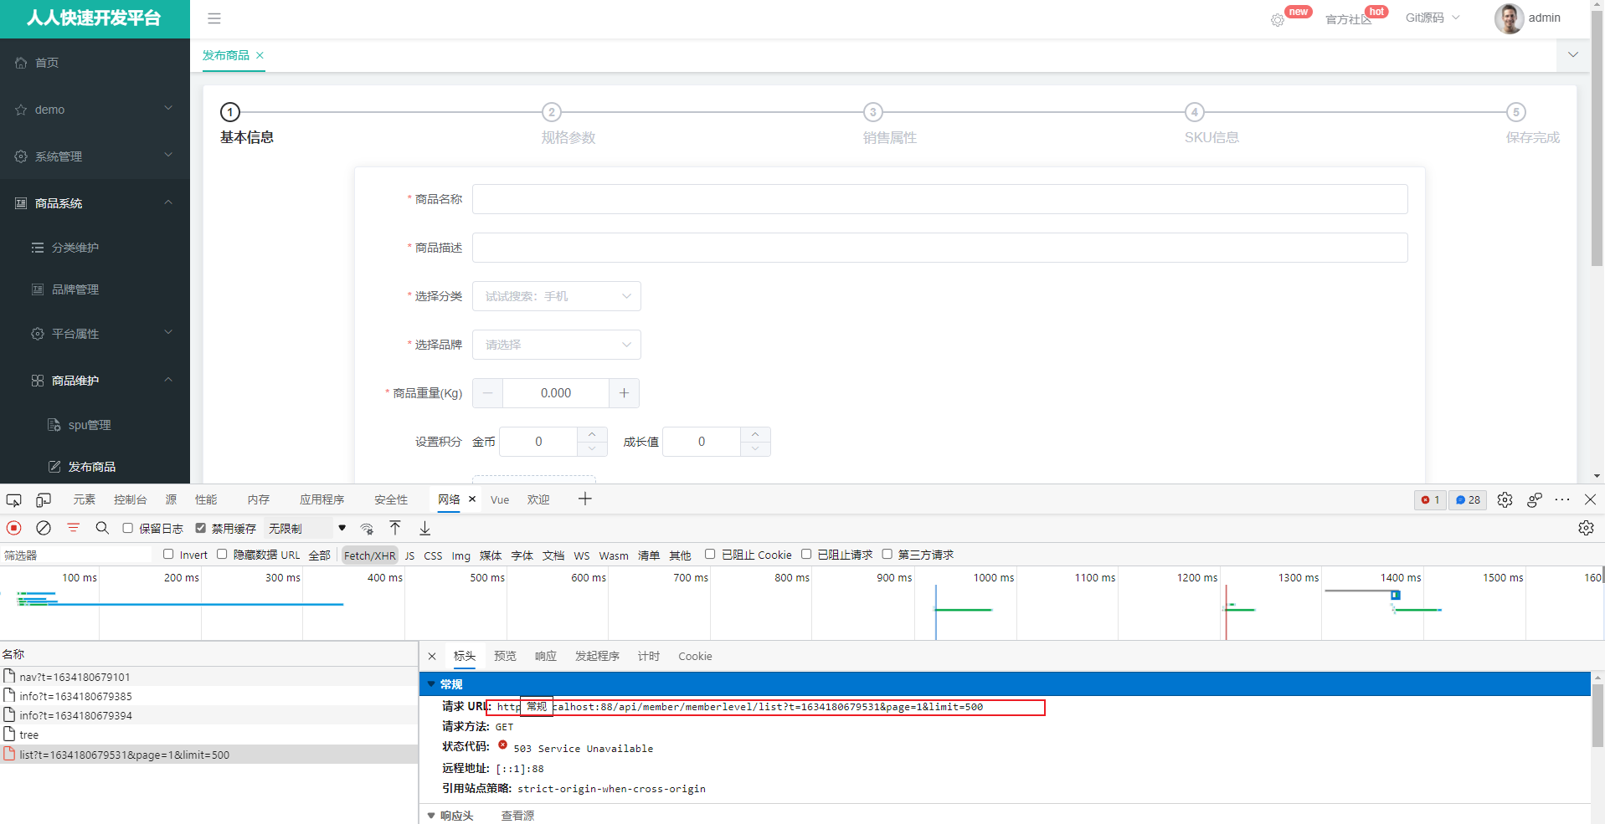Expand the demo sidebar menu
Viewport: 1605px width, 824px height.
pyautogui.click(x=95, y=110)
